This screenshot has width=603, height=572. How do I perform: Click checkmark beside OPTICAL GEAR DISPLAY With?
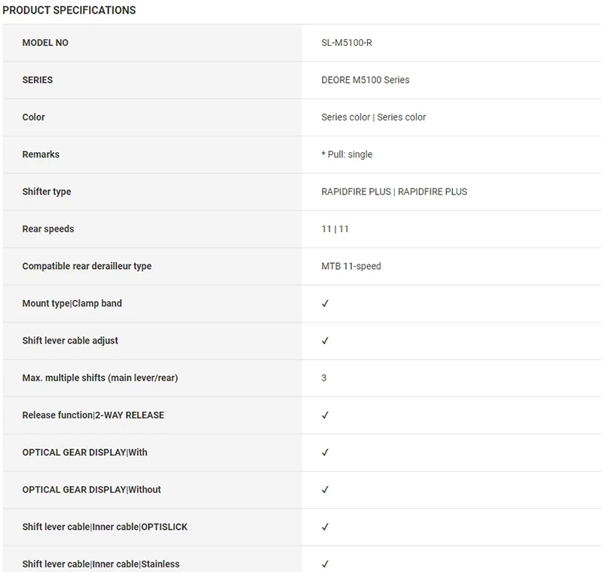click(x=325, y=452)
